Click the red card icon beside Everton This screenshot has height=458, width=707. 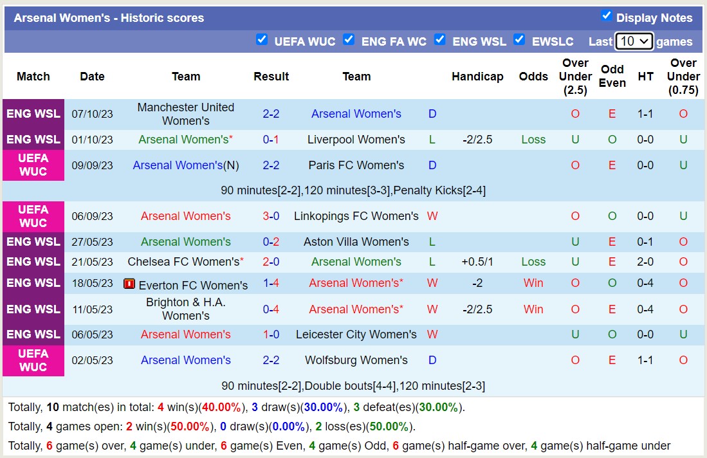click(x=129, y=284)
